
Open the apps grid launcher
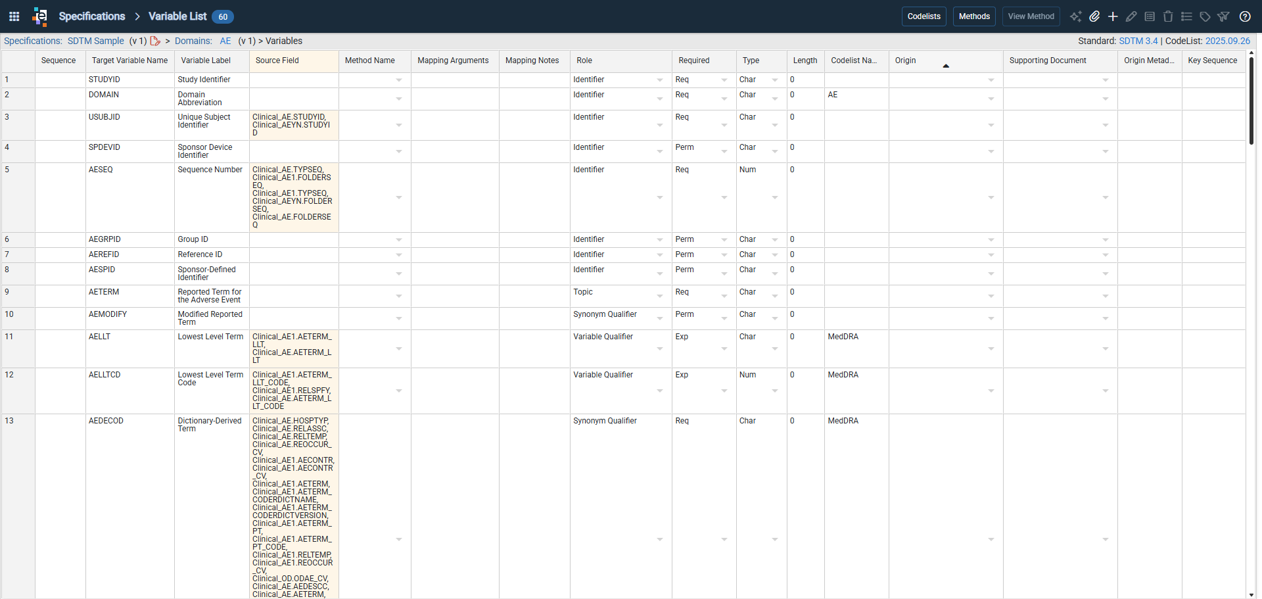click(14, 16)
